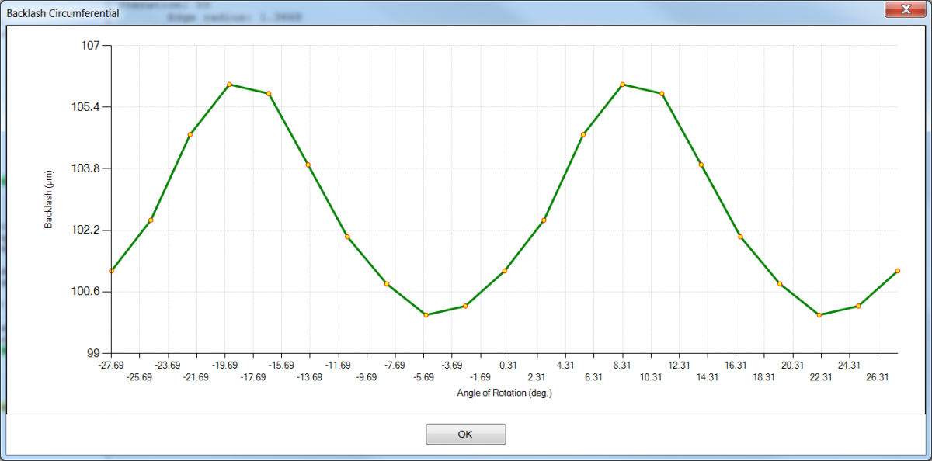Pick the lowest data point near 22.31°

click(819, 315)
